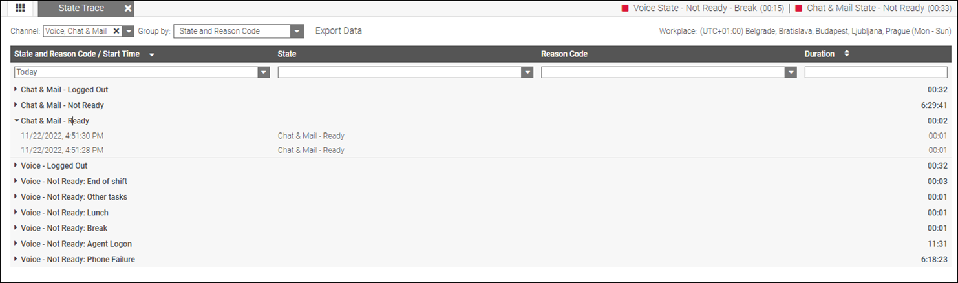The image size is (958, 283).
Task: Click the red Chat & Mail State indicator
Action: click(x=799, y=8)
